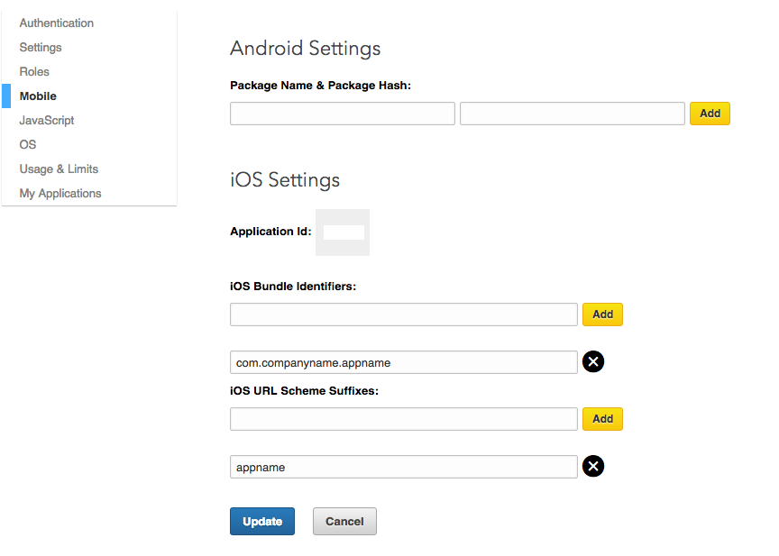Click the Android Package Name field
This screenshot has height=556, width=779.
343,114
